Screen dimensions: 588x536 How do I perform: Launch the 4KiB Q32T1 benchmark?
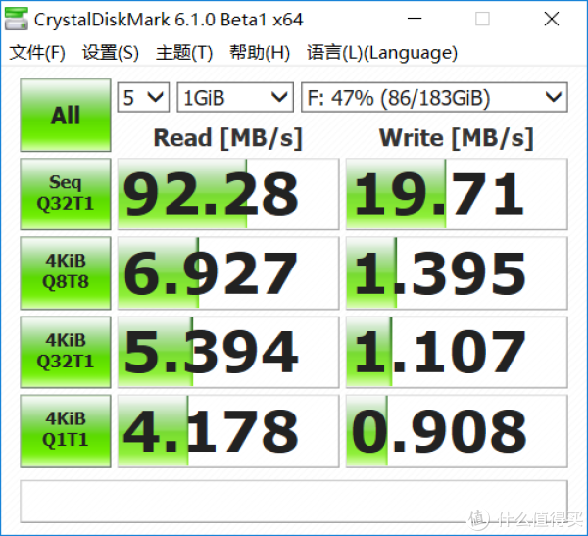click(66, 350)
